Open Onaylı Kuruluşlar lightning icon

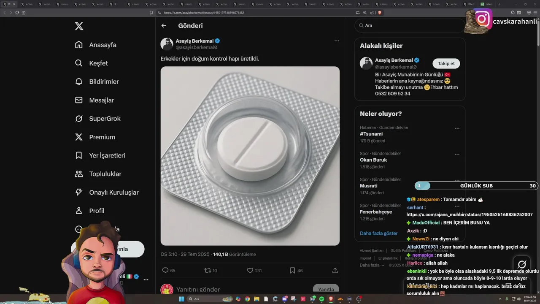click(78, 192)
